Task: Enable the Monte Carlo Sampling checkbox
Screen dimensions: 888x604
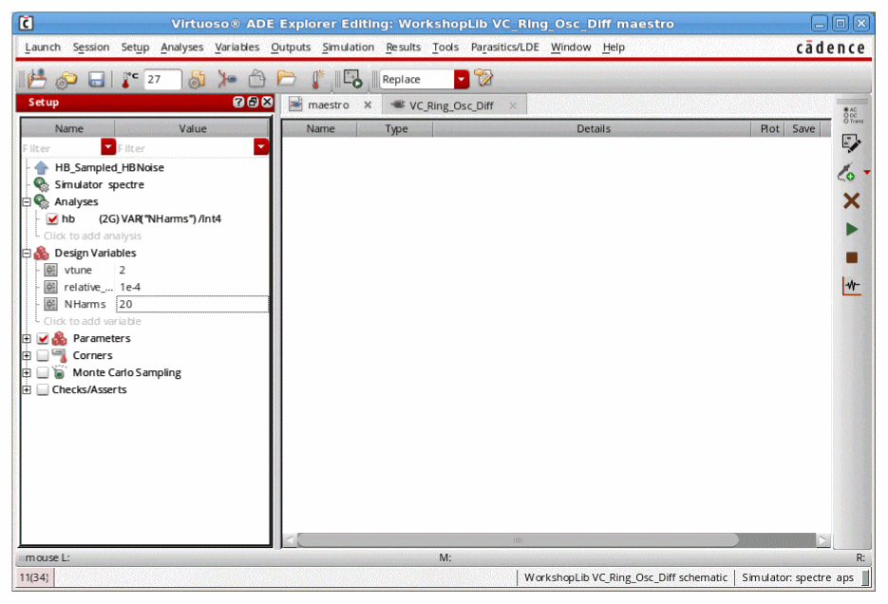Action: pyautogui.click(x=43, y=372)
